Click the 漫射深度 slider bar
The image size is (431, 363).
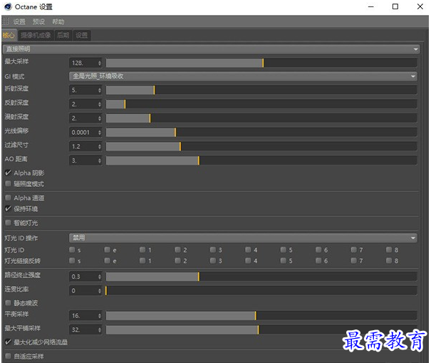click(x=261, y=118)
